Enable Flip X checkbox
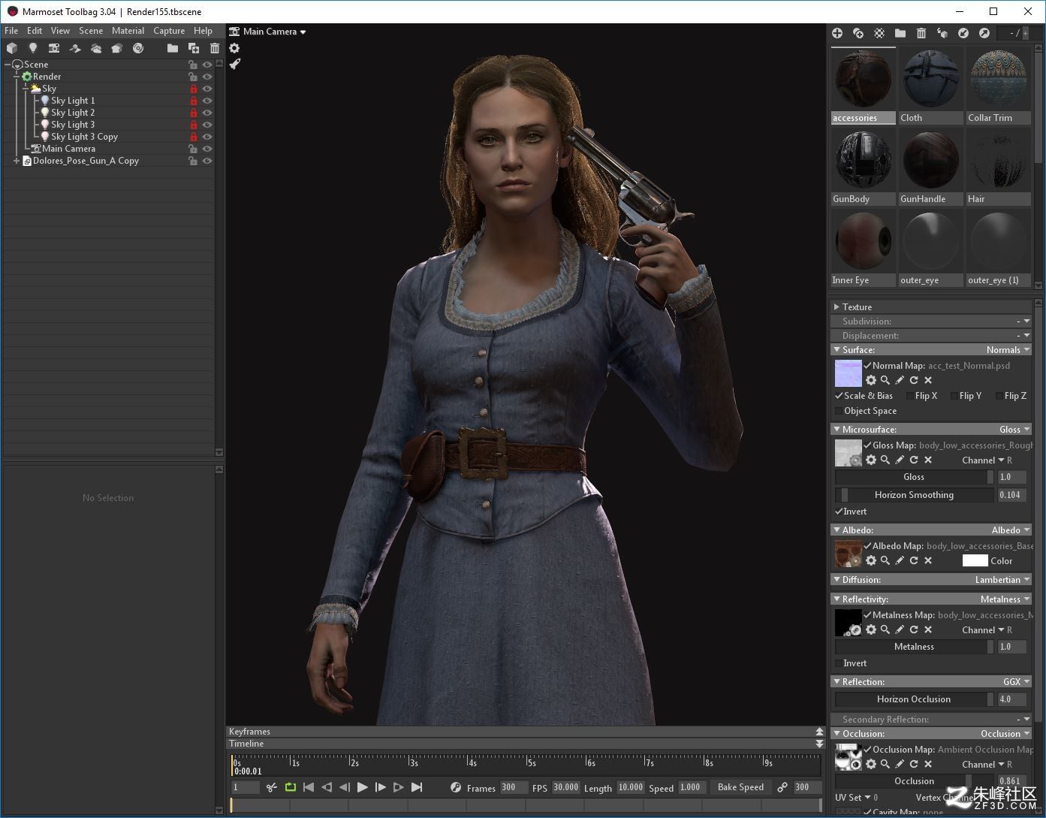1046x818 pixels. coord(910,396)
